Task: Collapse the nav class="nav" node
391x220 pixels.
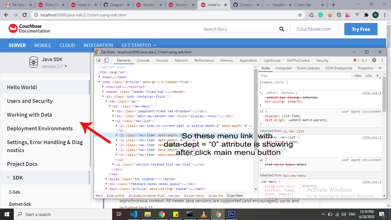Action: [106, 101]
